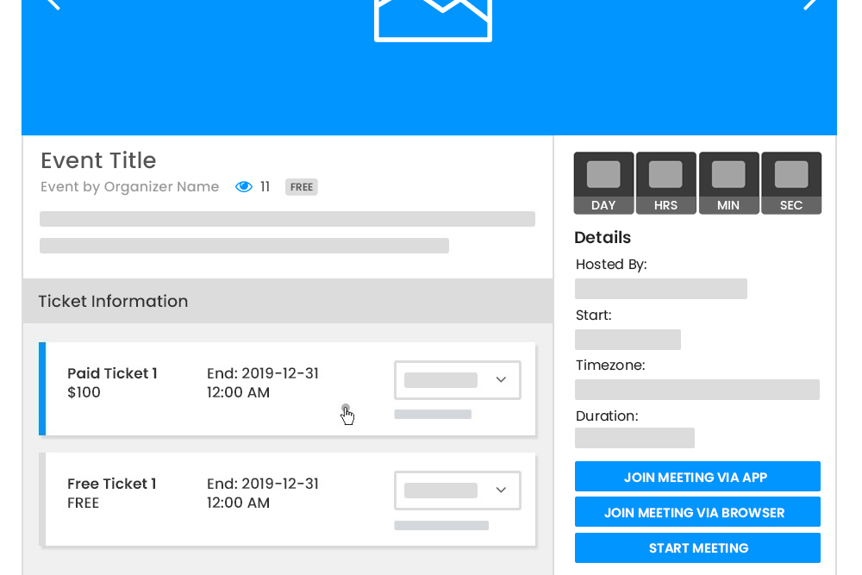
Task: Click the SEC countdown box
Action: pos(791,183)
